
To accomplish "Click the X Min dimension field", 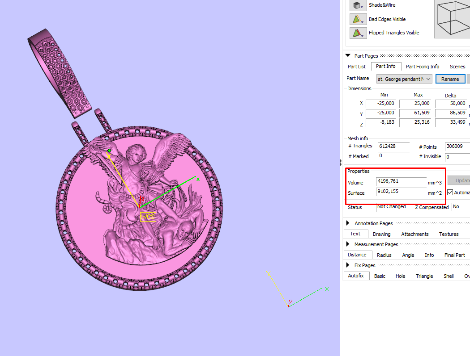I will coord(380,104).
